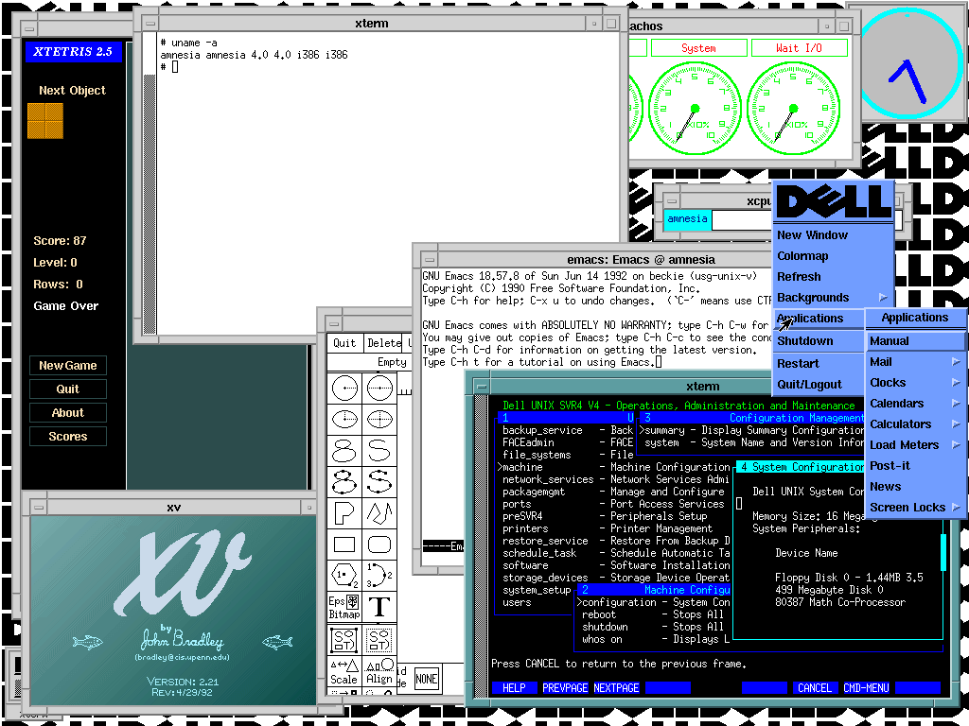The image size is (969, 726).
Task: Click the CANCEL function key label
Action: 815,688
